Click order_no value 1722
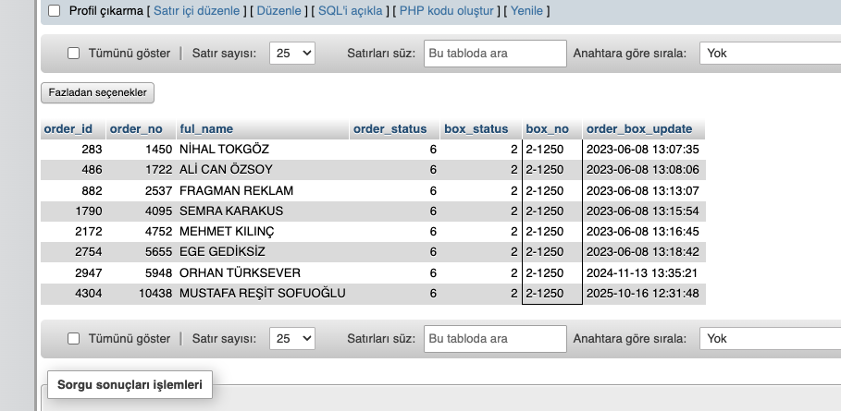 159,170
